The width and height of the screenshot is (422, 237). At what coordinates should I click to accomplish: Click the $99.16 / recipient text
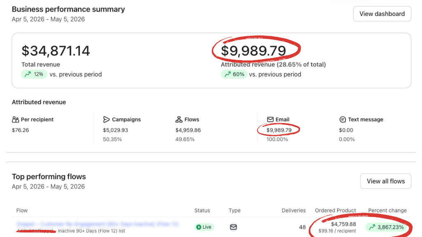(x=337, y=231)
